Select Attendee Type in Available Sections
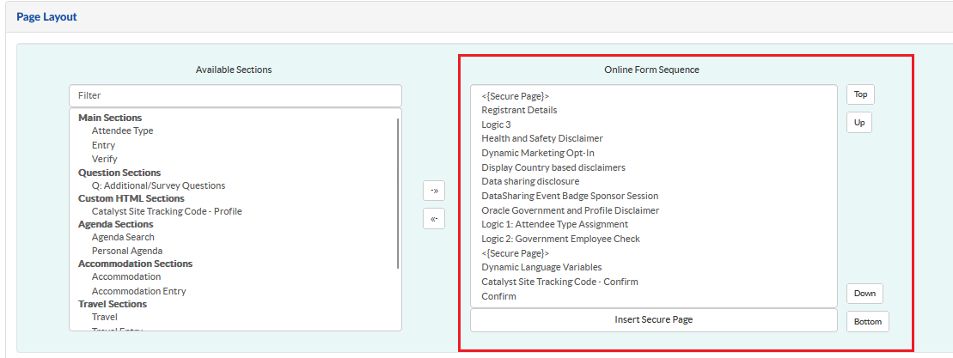Screen dimensions: 953x358 click(122, 130)
